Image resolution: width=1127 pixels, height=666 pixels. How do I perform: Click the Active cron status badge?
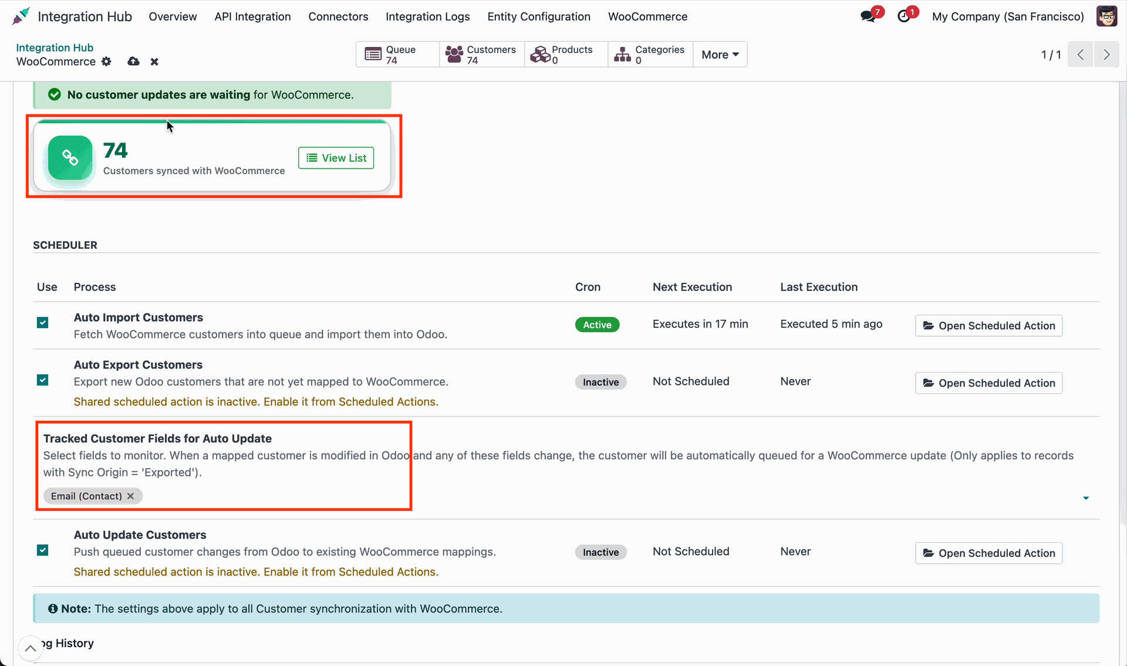(x=597, y=324)
